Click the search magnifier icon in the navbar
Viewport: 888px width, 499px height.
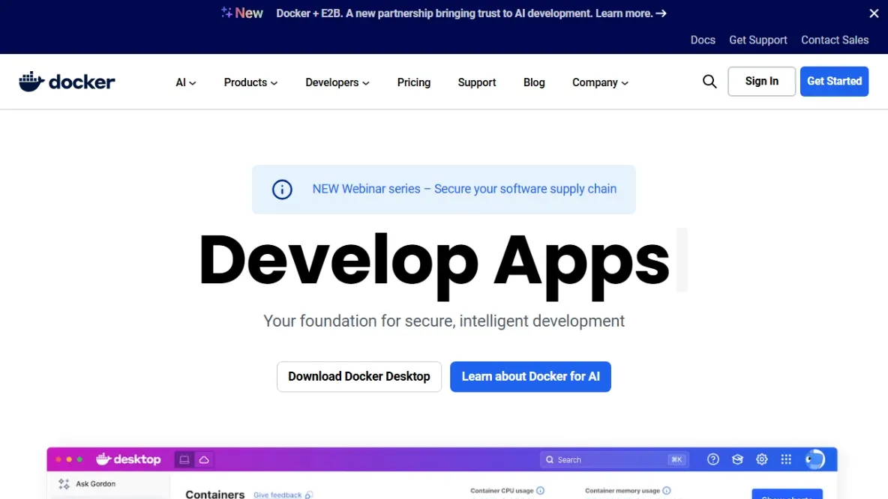coord(709,81)
